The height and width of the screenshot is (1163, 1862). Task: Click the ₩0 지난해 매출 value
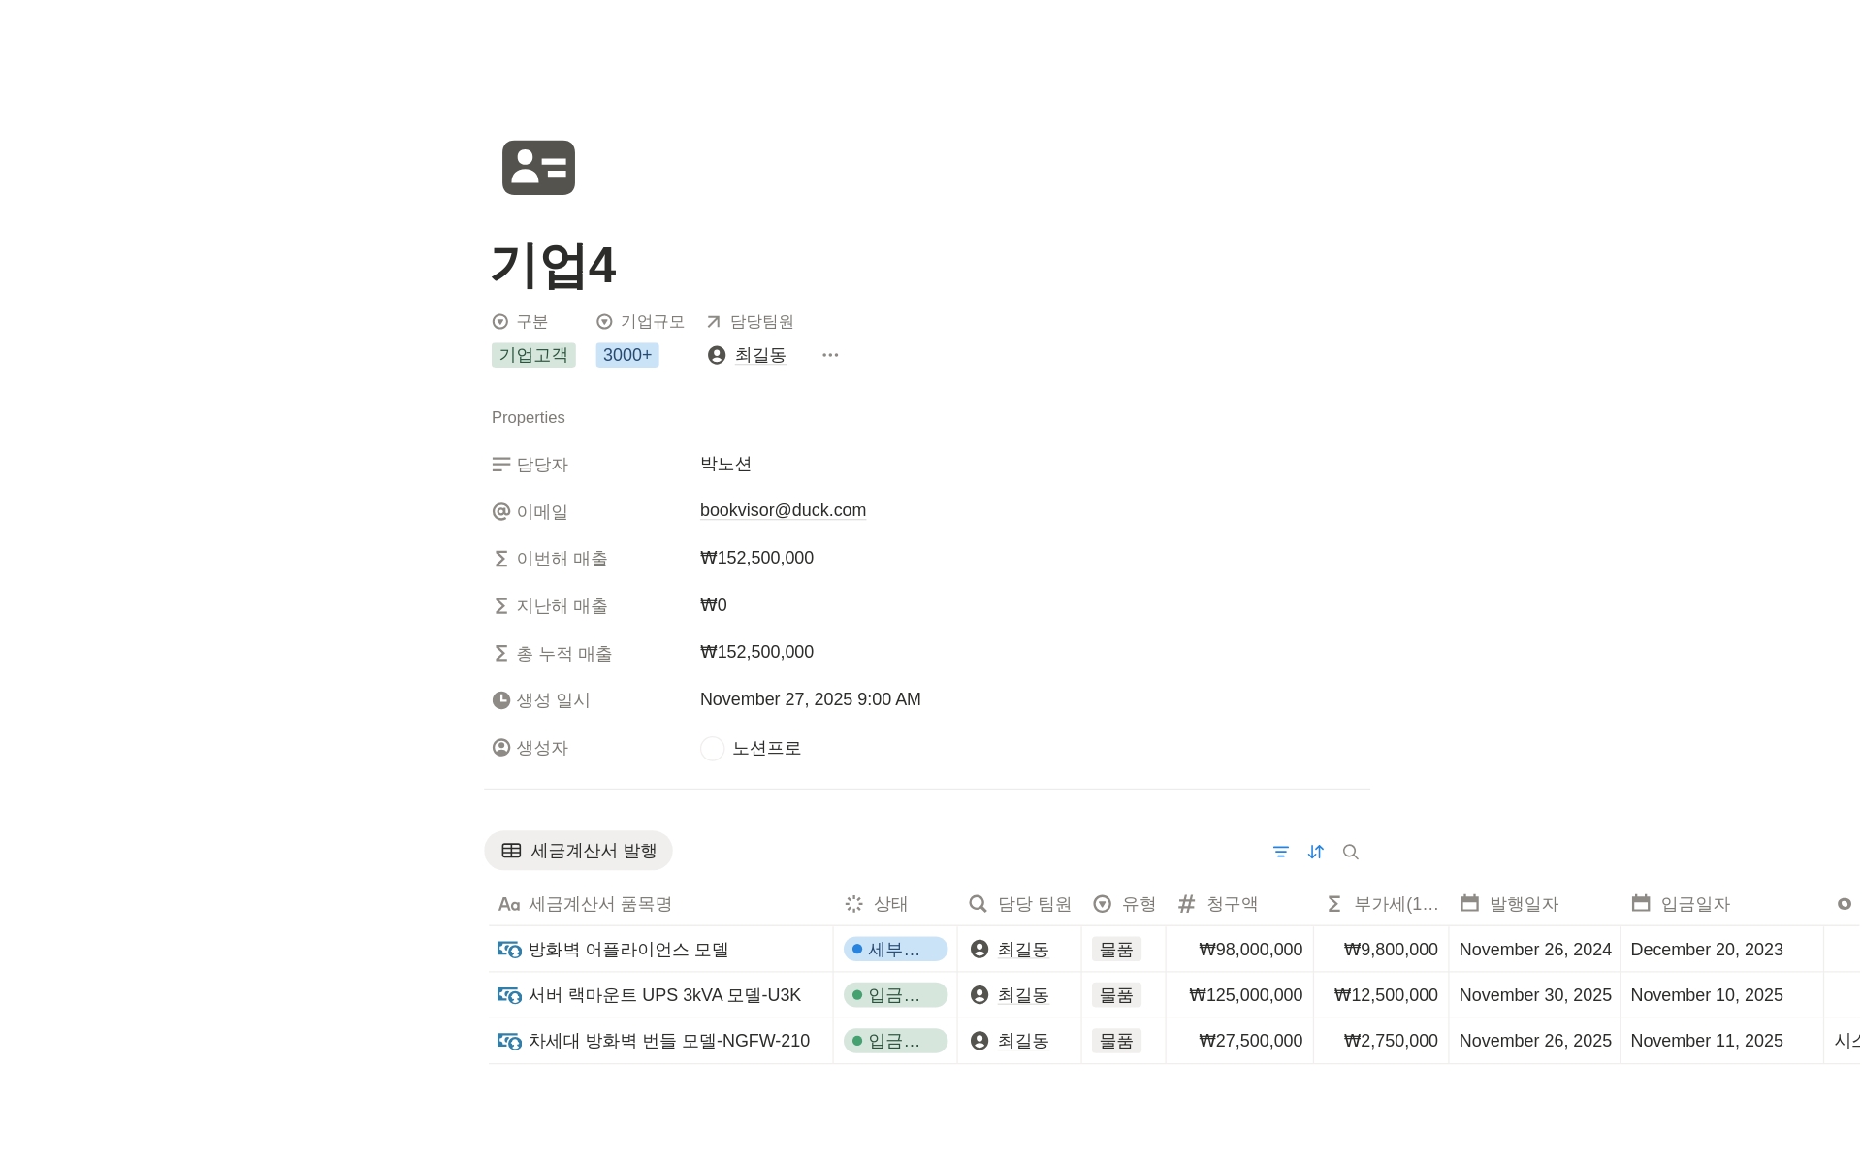[x=714, y=605]
